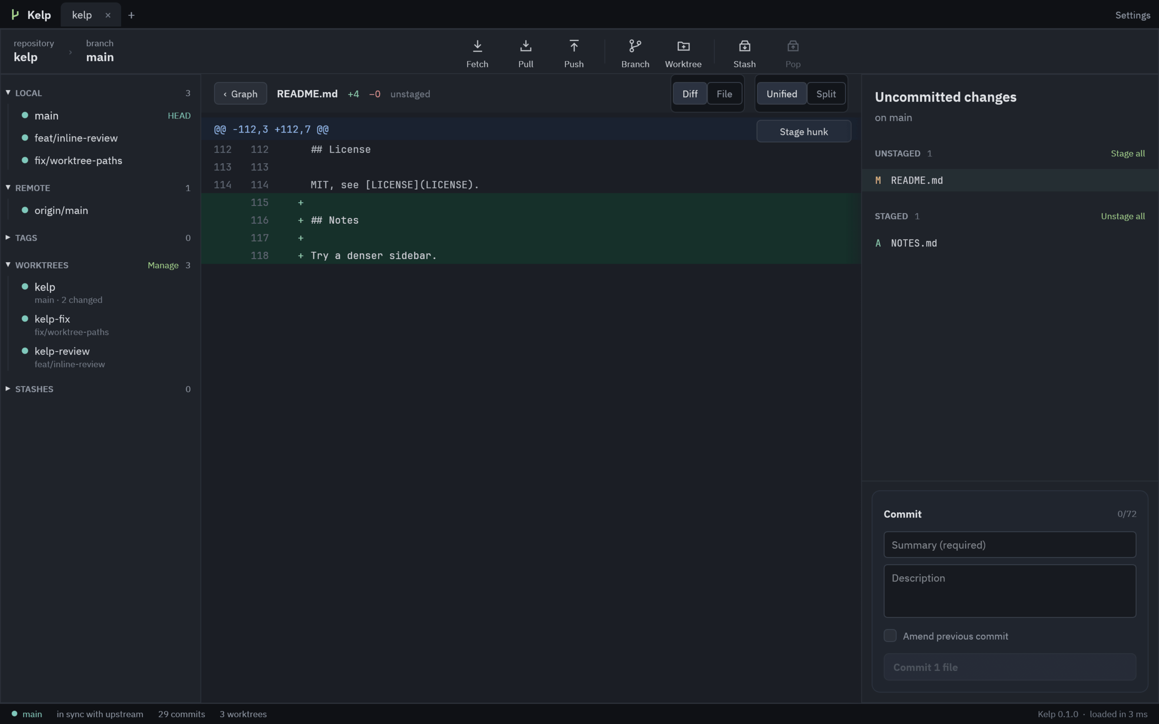The height and width of the screenshot is (724, 1159).
Task: Click Stage all link
Action: (1127, 153)
